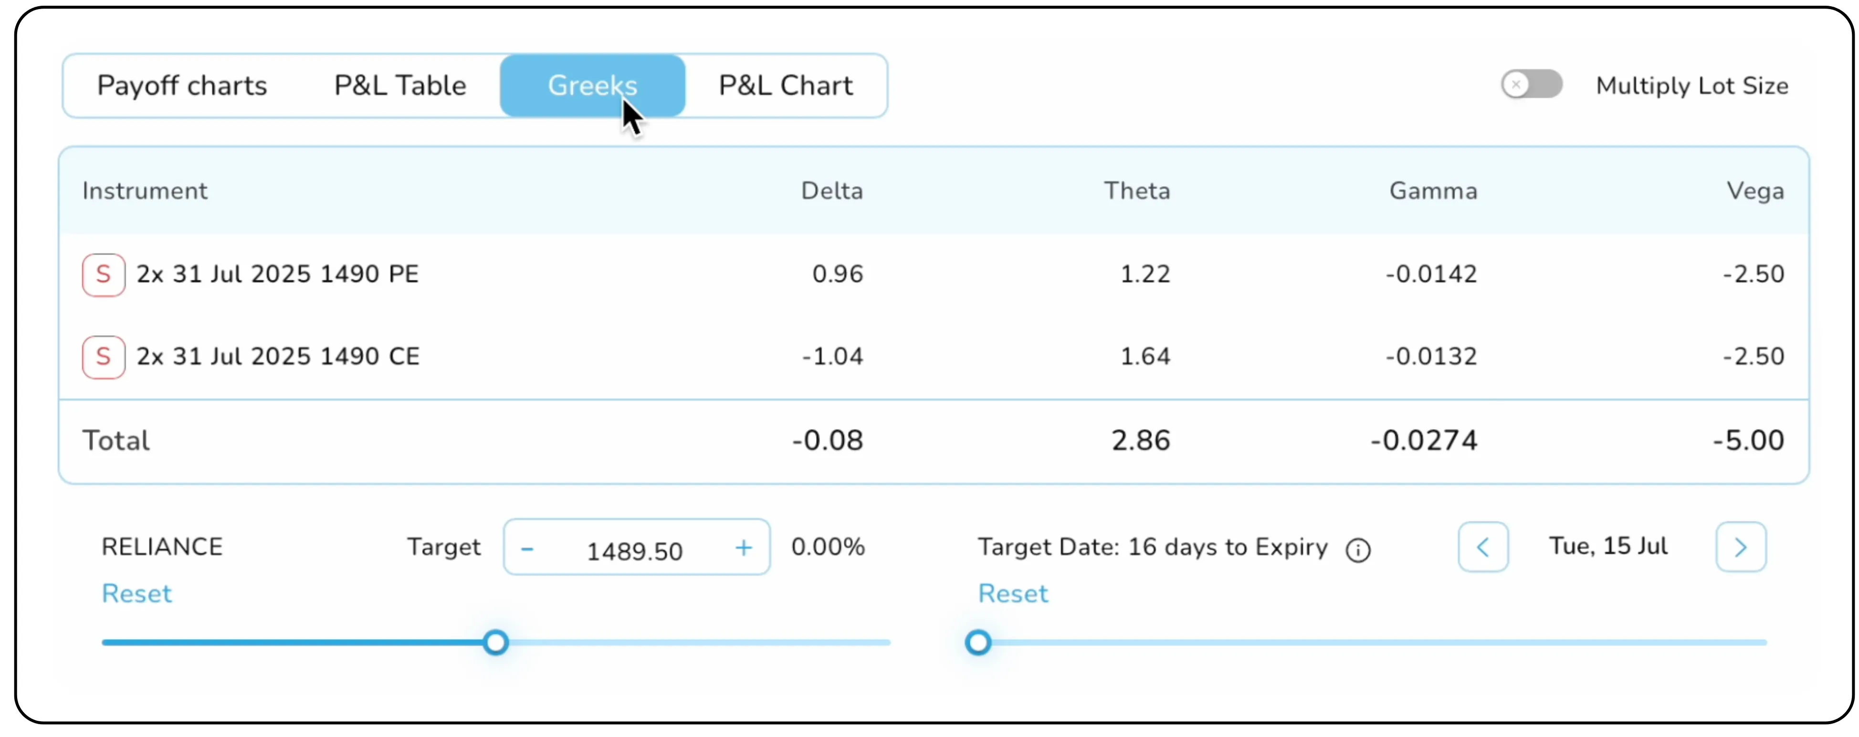
Task: Toggle the Multiply Lot Size switch
Action: coord(1531,84)
